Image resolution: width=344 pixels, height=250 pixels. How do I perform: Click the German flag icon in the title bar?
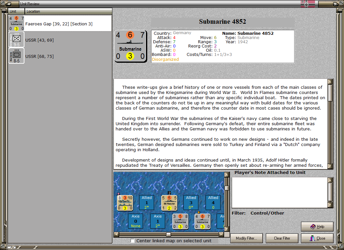pyautogui.click(x=308, y=4)
